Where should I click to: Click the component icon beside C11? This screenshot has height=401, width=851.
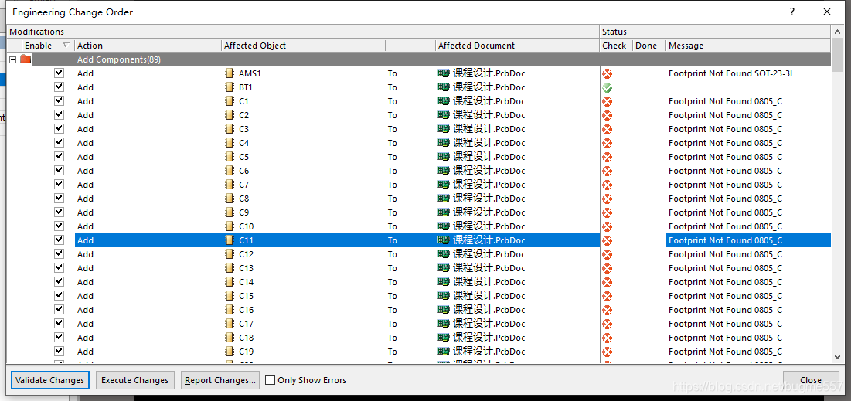[x=230, y=240]
